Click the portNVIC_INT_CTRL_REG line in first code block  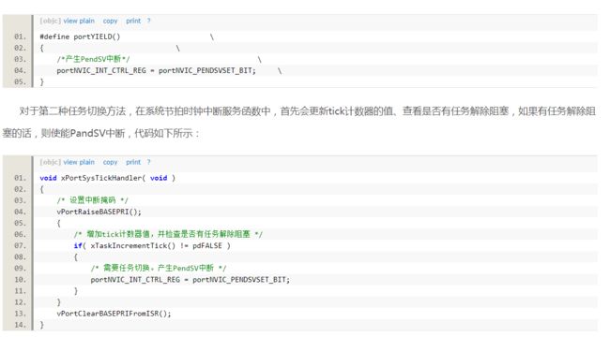157,70
